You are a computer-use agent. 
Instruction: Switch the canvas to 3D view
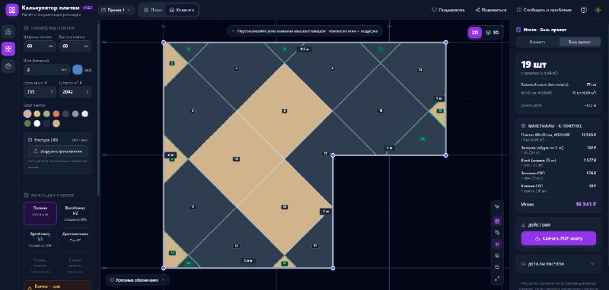coord(492,33)
